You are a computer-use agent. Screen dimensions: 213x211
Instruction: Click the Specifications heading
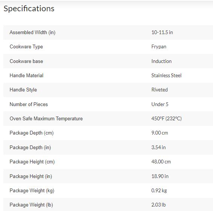point(29,9)
